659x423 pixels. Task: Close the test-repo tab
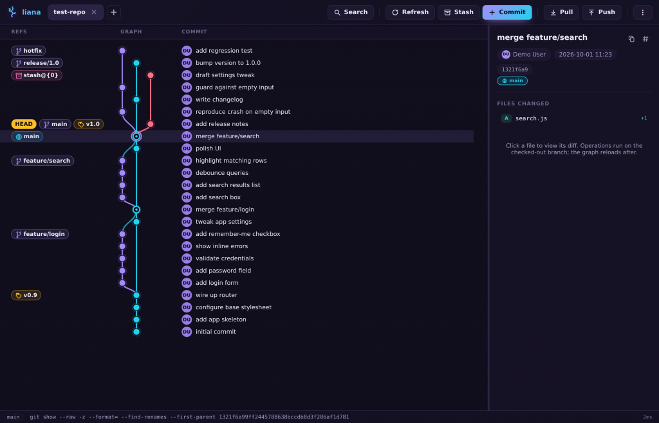(94, 12)
